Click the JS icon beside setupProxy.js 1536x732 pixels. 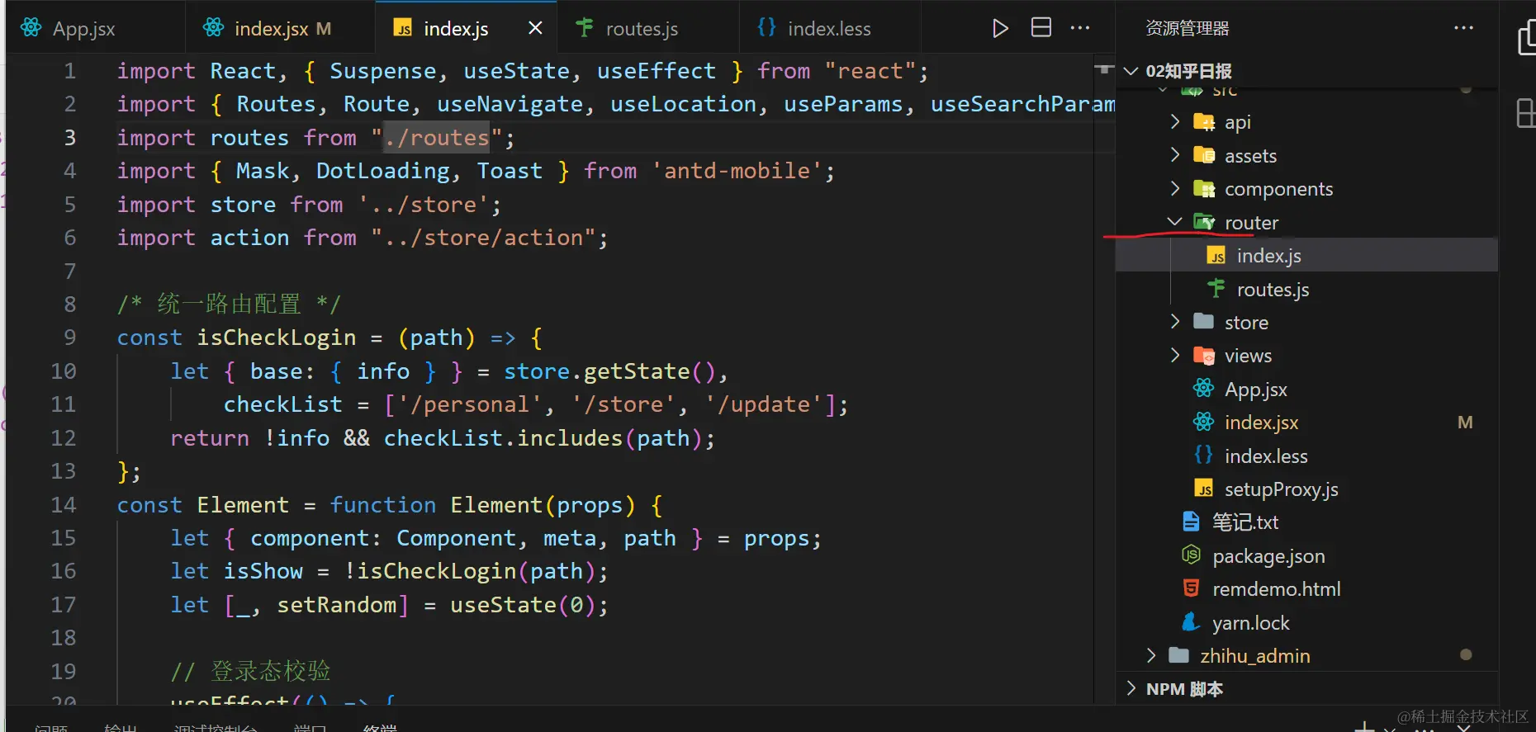pyautogui.click(x=1204, y=489)
